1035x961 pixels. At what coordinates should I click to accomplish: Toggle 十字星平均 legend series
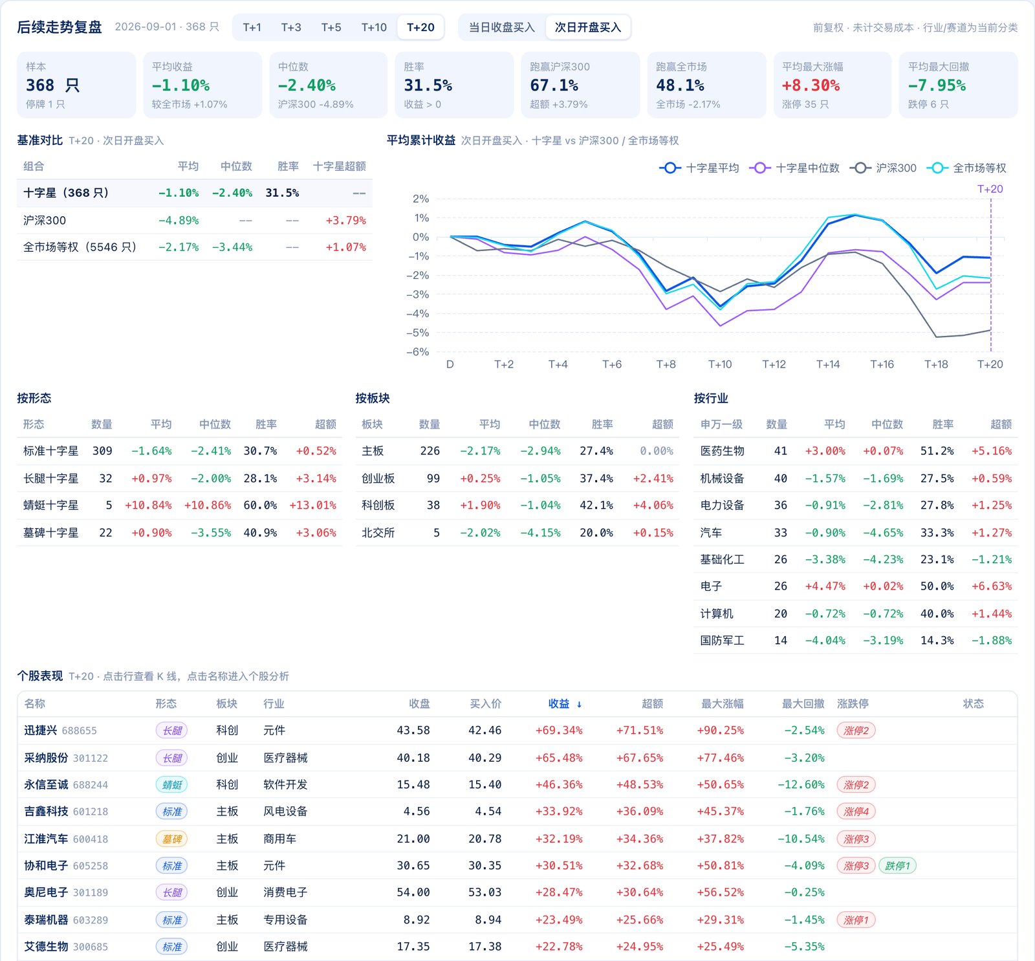point(699,168)
